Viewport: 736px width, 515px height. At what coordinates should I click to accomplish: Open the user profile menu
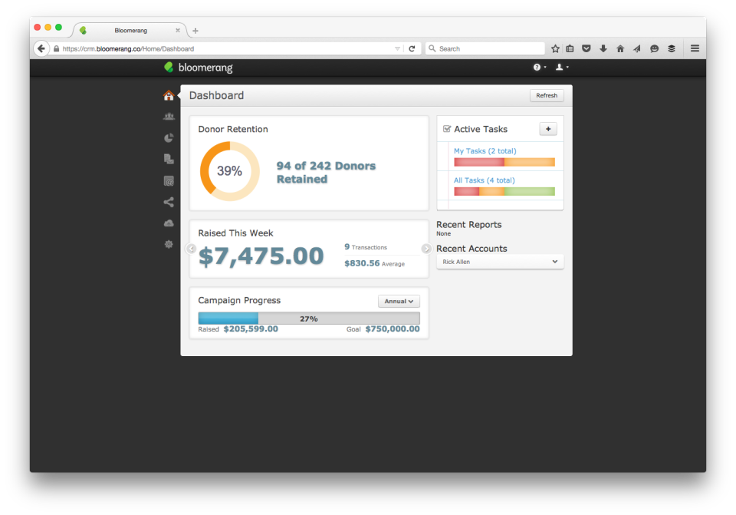tap(562, 68)
